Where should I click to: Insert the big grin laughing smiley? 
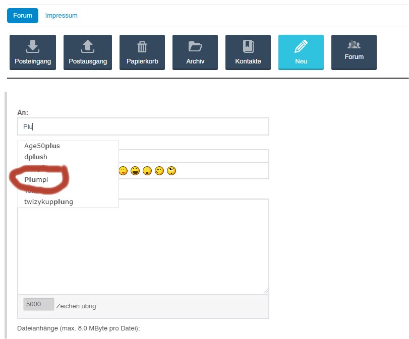135,171
